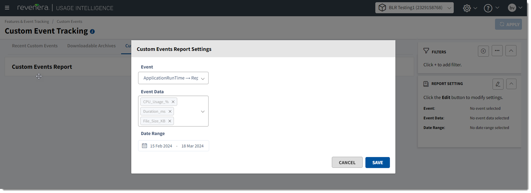Click 'No event selected' text
The height and width of the screenshot is (193, 531).
point(485,108)
